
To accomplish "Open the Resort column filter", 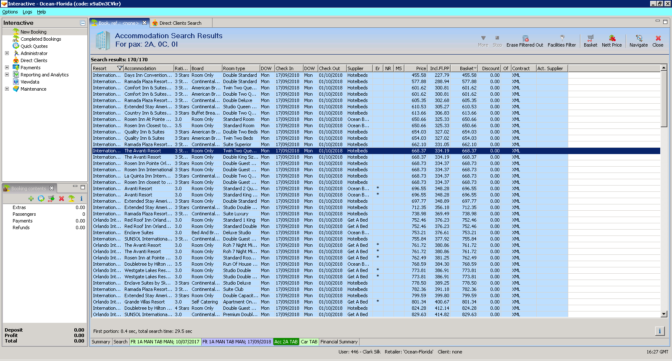I will tap(120, 68).
